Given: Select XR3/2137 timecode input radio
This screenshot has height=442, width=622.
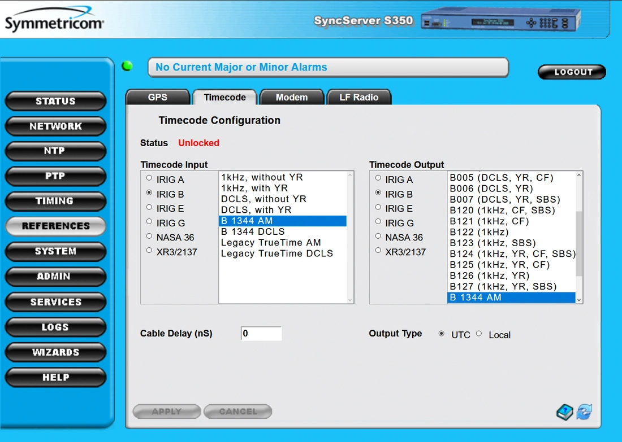Looking at the screenshot, I should point(149,251).
